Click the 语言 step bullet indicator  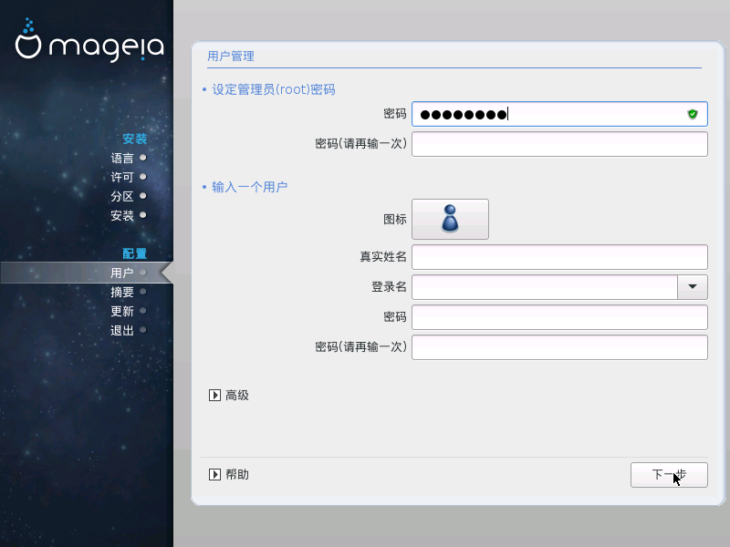coord(143,158)
